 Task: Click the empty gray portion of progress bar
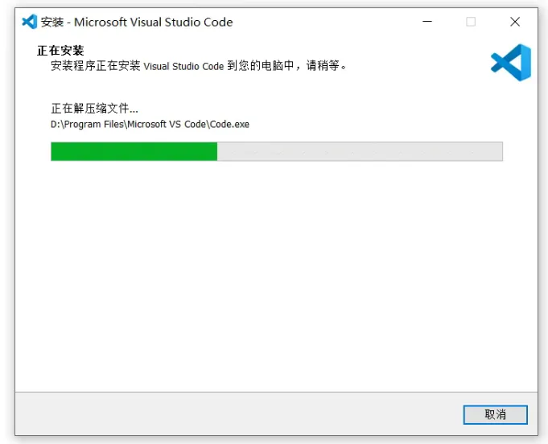(x=360, y=151)
